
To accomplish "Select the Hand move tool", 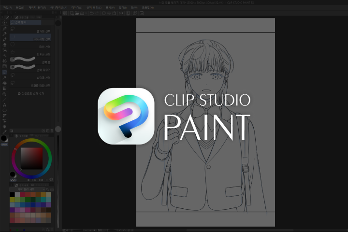I will click(x=4, y=127).
